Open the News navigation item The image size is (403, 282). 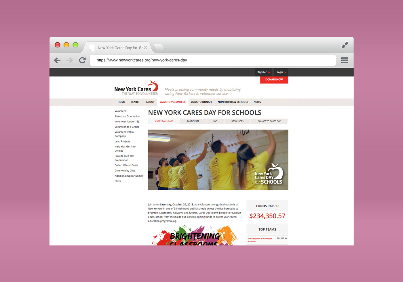(257, 102)
